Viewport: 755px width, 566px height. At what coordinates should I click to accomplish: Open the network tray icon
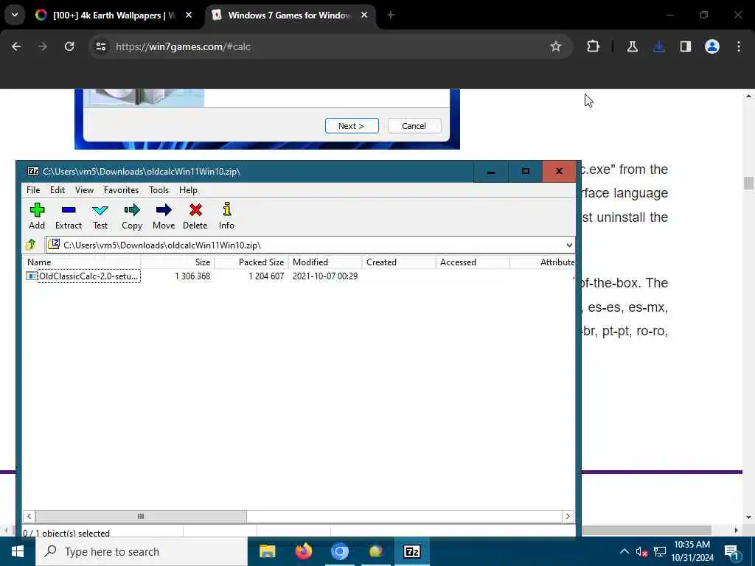[660, 551]
